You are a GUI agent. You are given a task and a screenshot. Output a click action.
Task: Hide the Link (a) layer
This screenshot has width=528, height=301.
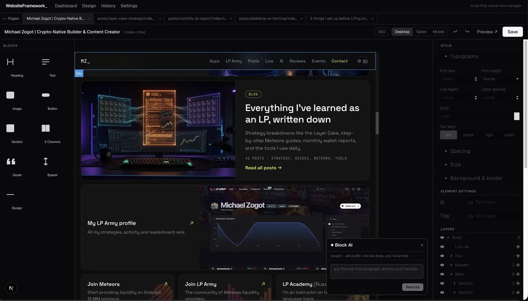click(x=442, y=247)
